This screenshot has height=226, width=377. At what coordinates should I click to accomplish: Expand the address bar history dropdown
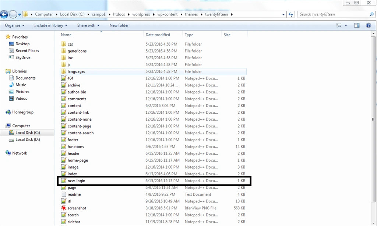pyautogui.click(x=283, y=14)
